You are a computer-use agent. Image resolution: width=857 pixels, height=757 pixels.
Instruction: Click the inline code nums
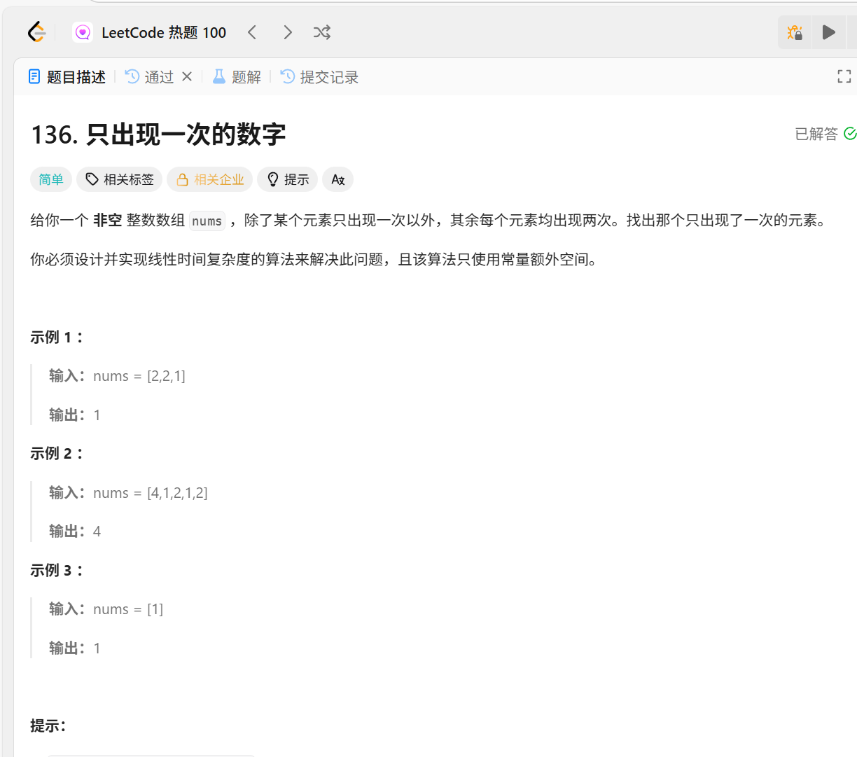(x=207, y=221)
